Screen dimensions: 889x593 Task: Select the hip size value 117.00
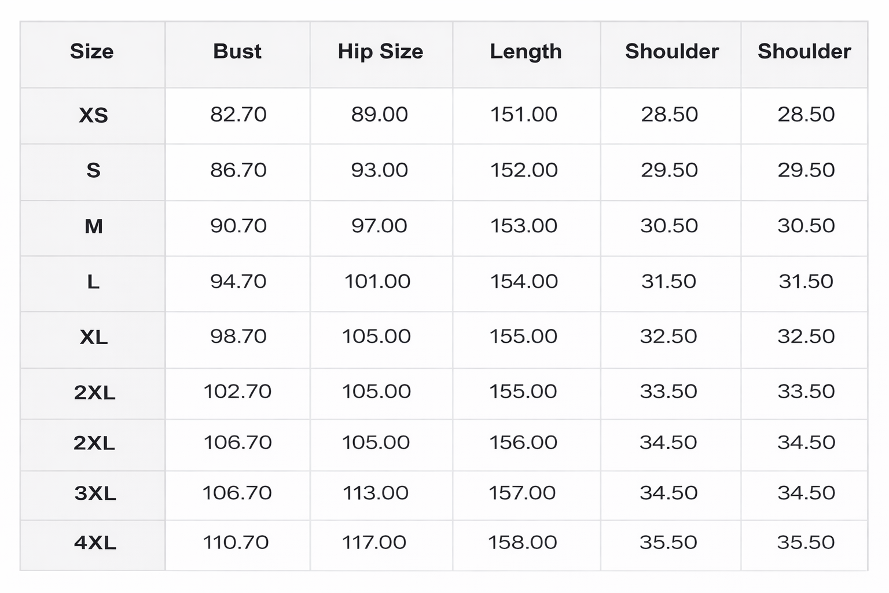tap(374, 543)
